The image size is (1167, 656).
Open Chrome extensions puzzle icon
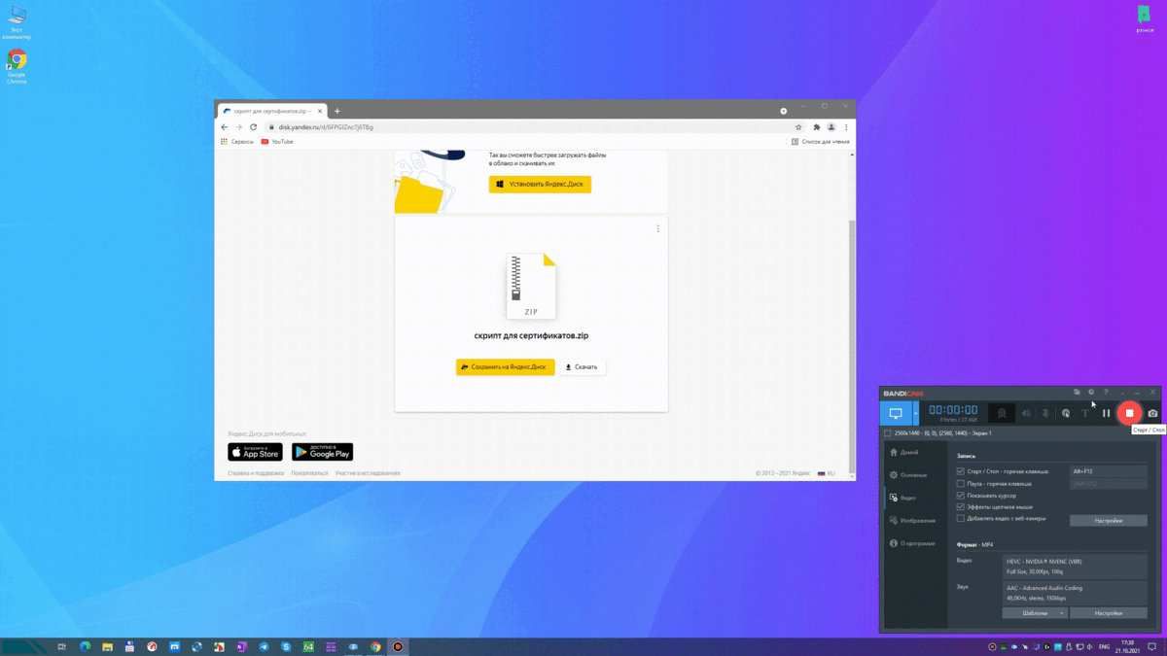point(817,127)
